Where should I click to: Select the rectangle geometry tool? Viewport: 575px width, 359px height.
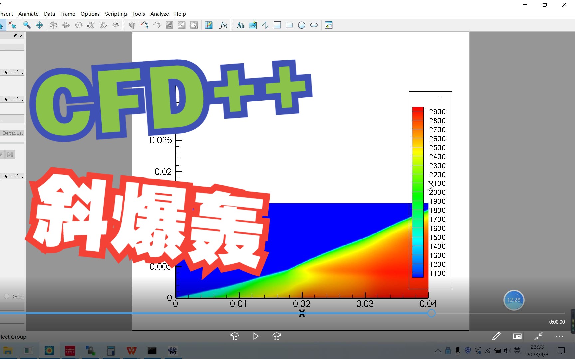289,25
